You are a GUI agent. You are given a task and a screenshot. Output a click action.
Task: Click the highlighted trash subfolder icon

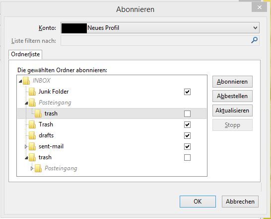[38, 113]
